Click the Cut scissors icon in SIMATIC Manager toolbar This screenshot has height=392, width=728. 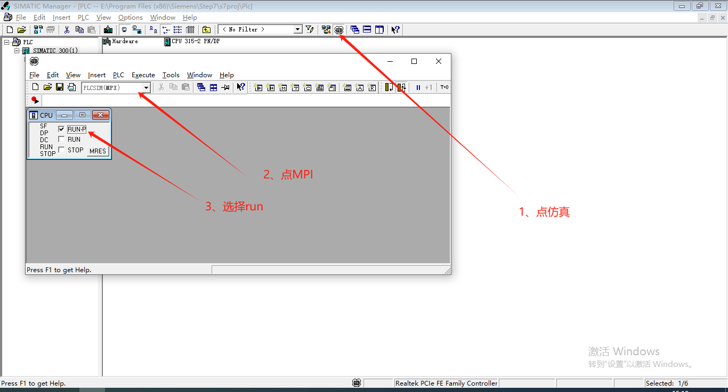(67, 30)
